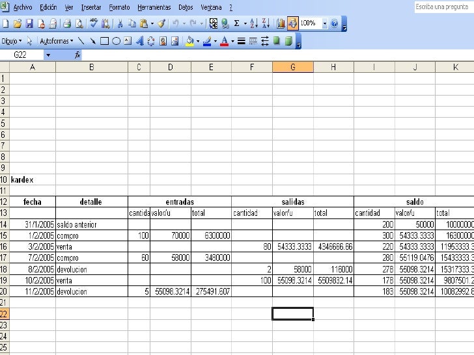Screen dimensions: 474x355
Task: Click the Redo arrow
Action: pyautogui.click(x=193, y=23)
